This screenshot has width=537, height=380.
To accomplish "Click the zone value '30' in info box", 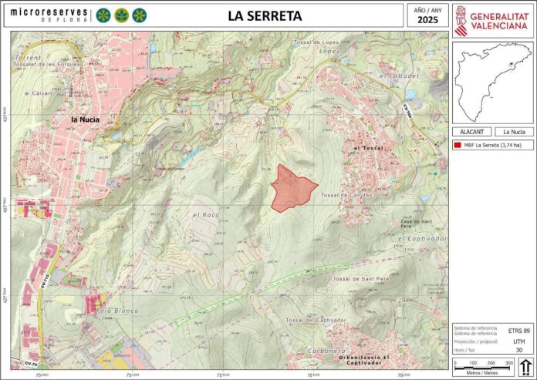I will click(519, 350).
